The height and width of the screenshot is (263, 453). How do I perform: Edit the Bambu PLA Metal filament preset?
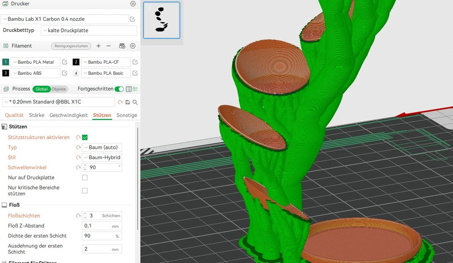tap(65, 62)
